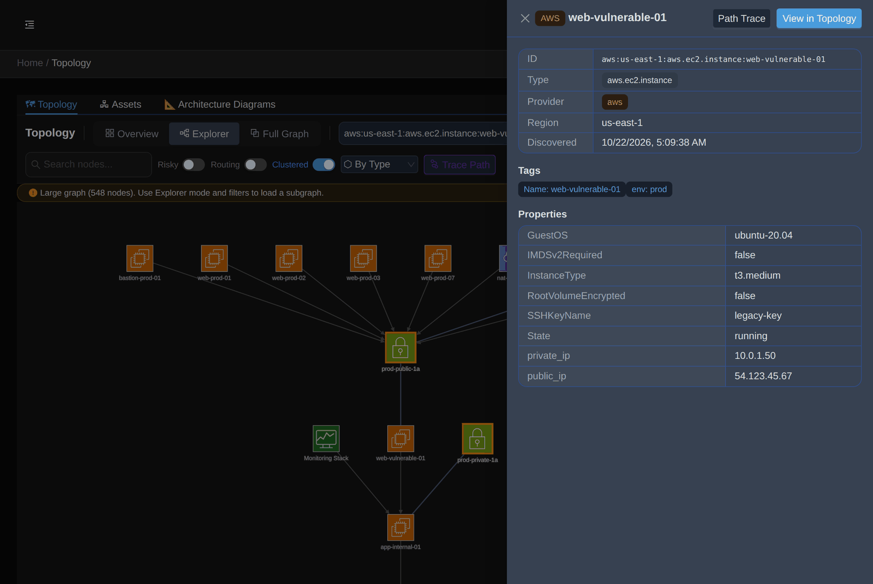Click the search magnifier icon
Image resolution: width=873 pixels, height=584 pixels.
click(35, 164)
